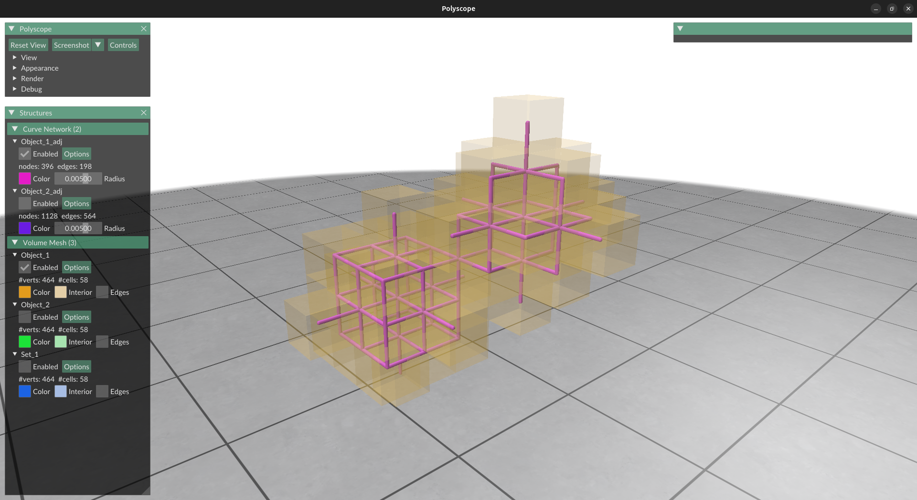917x500 pixels.
Task: Open Object_2 mesh Interior color swatch
Action: coord(61,342)
